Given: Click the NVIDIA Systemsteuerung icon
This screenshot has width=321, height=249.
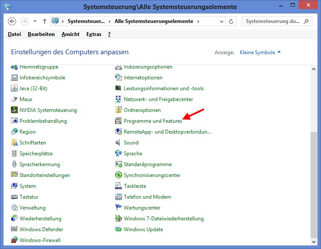Looking at the screenshot, I should click(14, 110).
